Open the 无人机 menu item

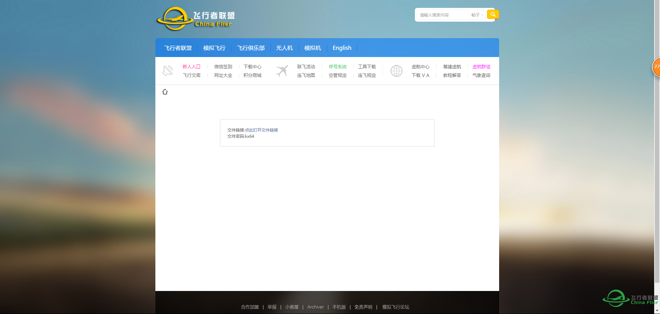tap(284, 48)
